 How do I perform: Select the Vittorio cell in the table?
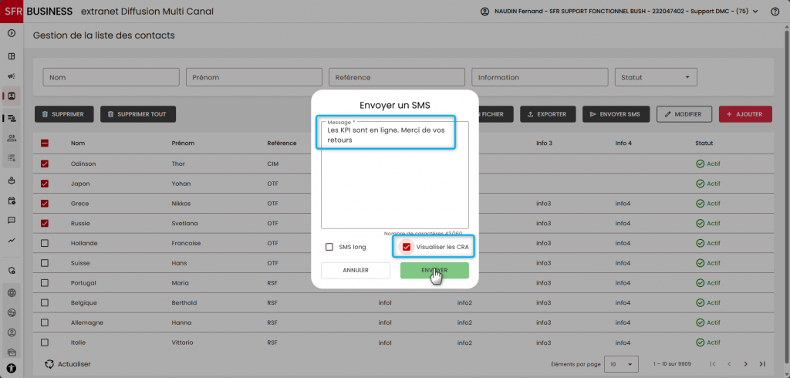click(183, 343)
